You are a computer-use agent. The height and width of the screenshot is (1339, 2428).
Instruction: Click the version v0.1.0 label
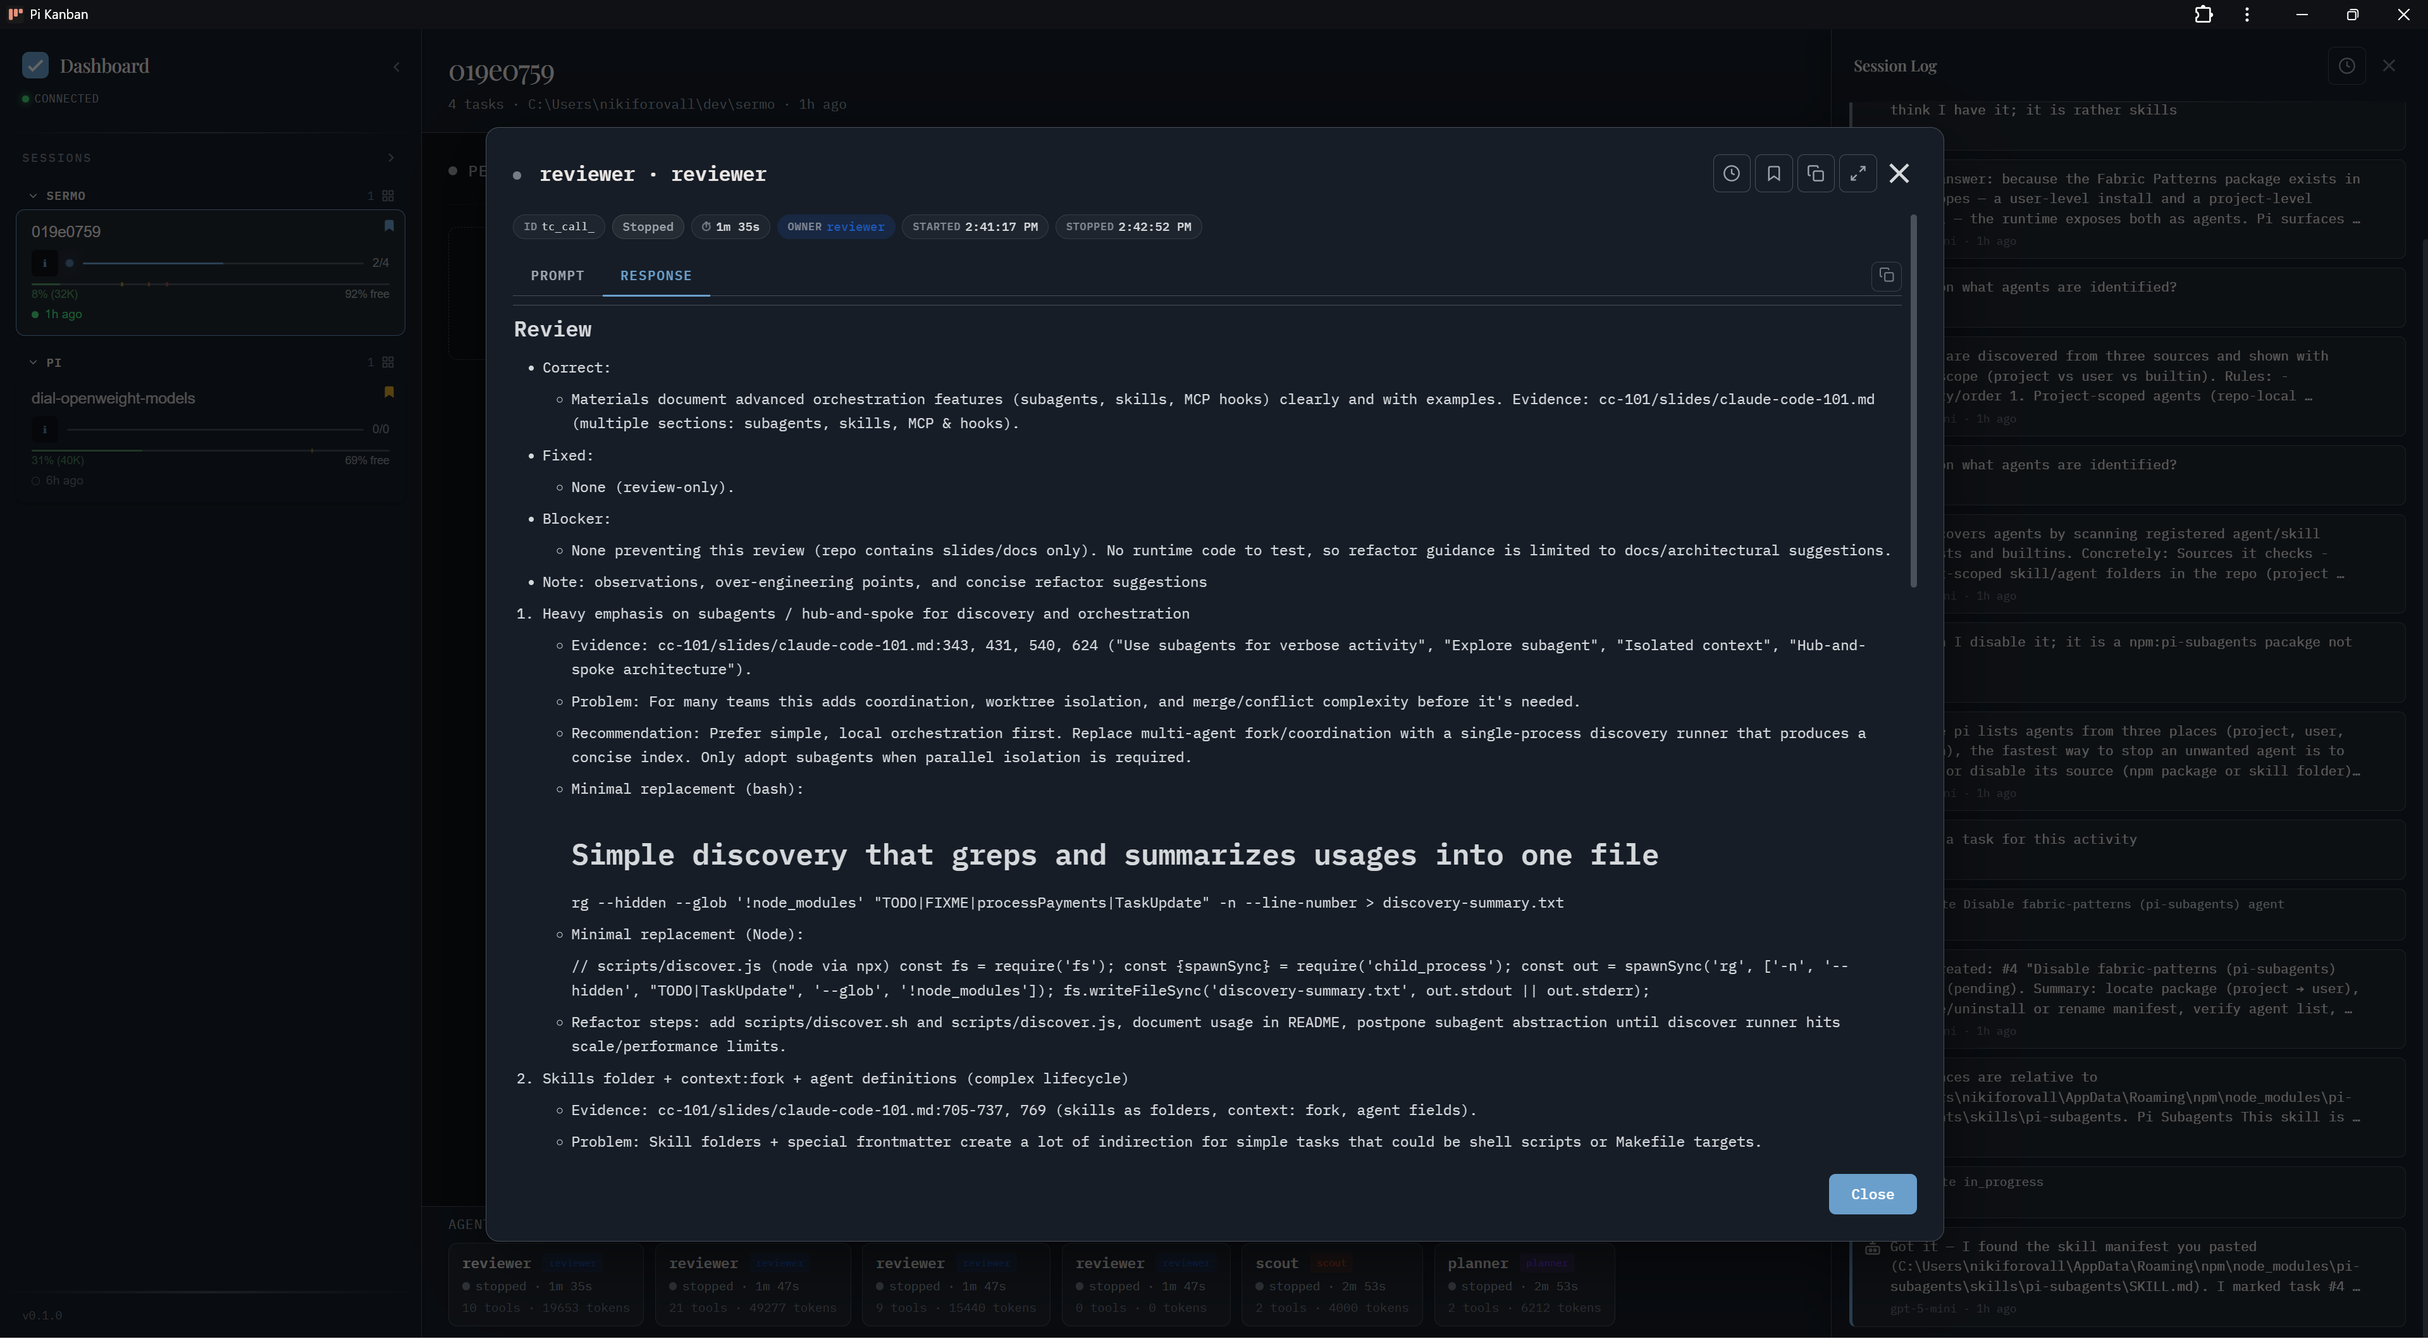(42, 1316)
